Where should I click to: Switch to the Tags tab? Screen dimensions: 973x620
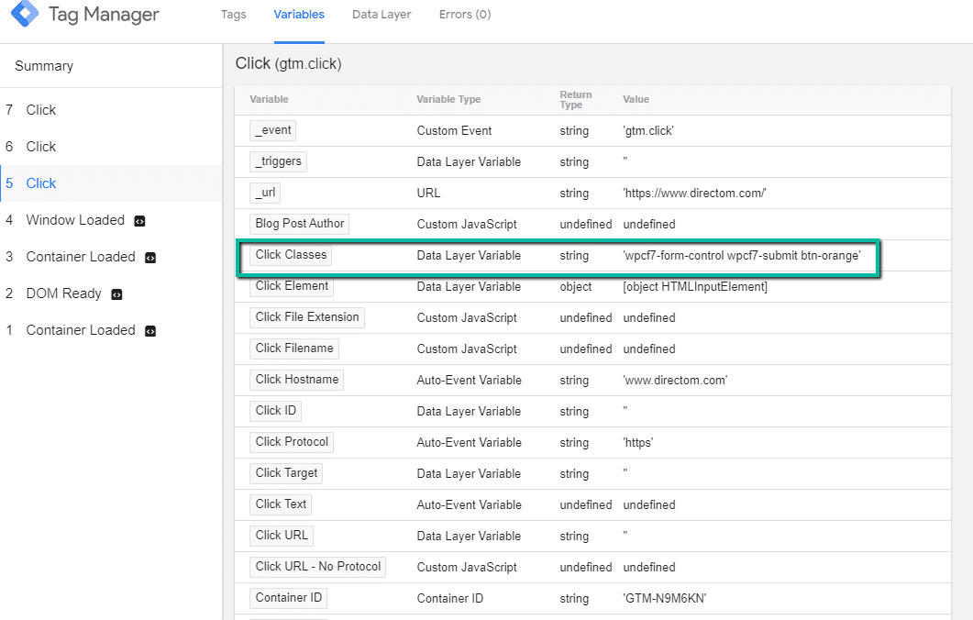pos(233,15)
